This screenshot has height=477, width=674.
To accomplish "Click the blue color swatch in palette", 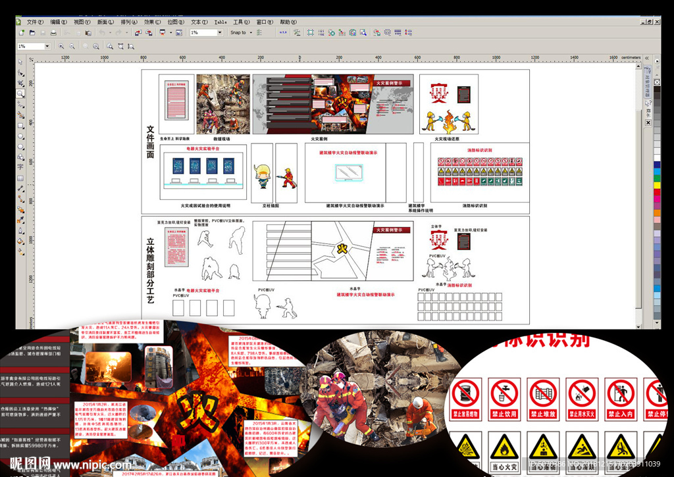I will point(657,164).
